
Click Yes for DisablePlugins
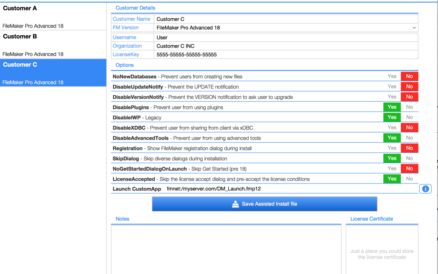click(392, 107)
